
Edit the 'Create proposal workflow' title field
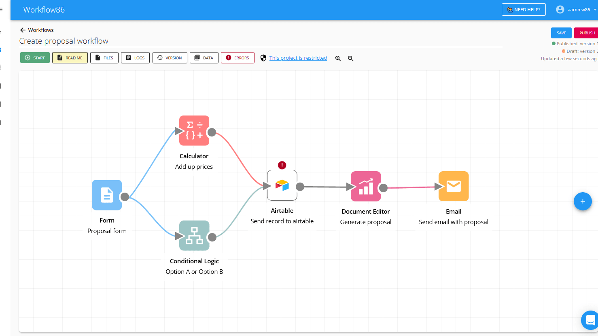pos(261,41)
